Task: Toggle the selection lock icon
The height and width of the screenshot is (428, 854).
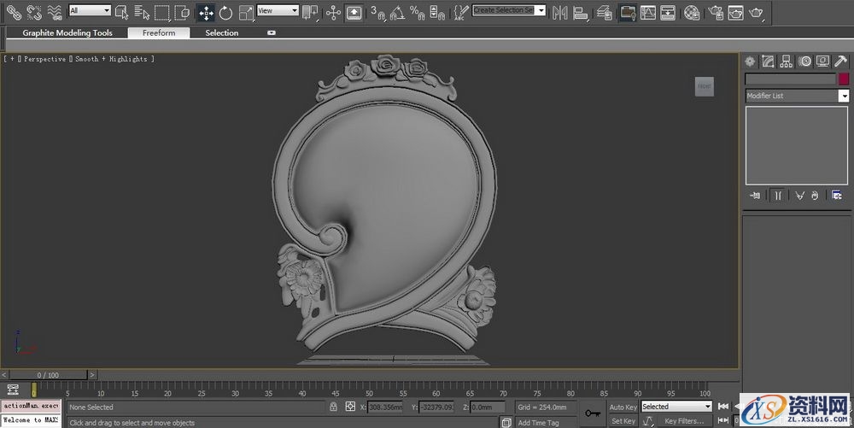Action: coord(333,407)
